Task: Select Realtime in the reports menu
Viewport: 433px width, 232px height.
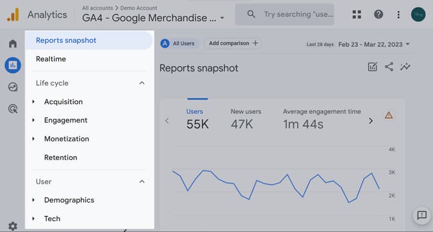Action: tap(51, 59)
